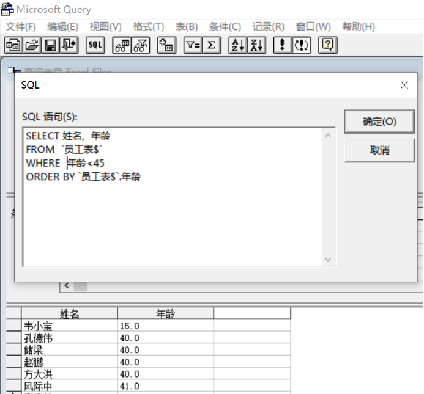Toggle the Show/Hide Tables icon
Image resolution: width=424 pixels, height=394 pixels.
point(122,45)
